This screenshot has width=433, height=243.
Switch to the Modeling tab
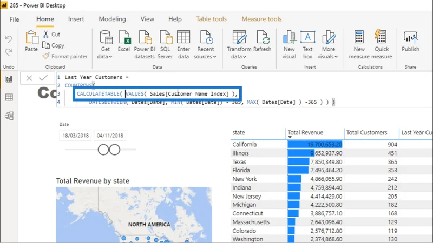pyautogui.click(x=112, y=19)
